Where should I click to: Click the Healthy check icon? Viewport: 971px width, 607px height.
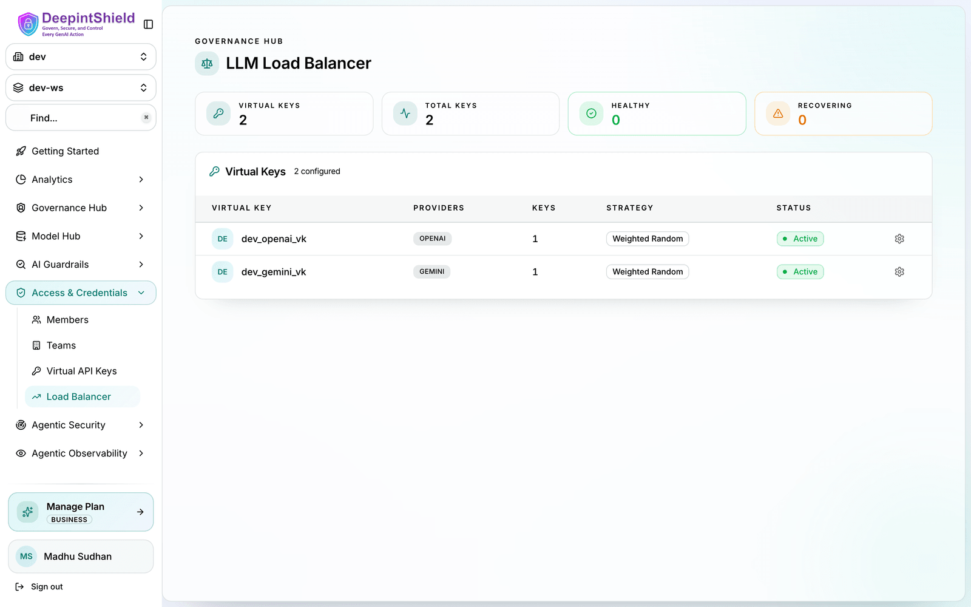pos(591,114)
